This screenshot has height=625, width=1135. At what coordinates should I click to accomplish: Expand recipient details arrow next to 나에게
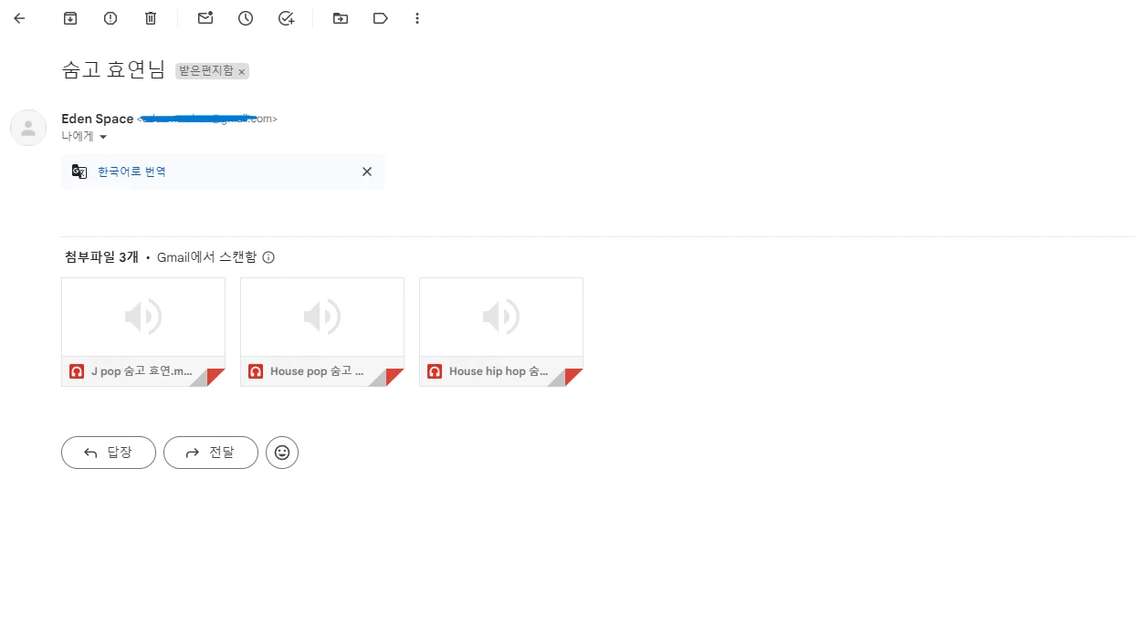click(x=103, y=137)
